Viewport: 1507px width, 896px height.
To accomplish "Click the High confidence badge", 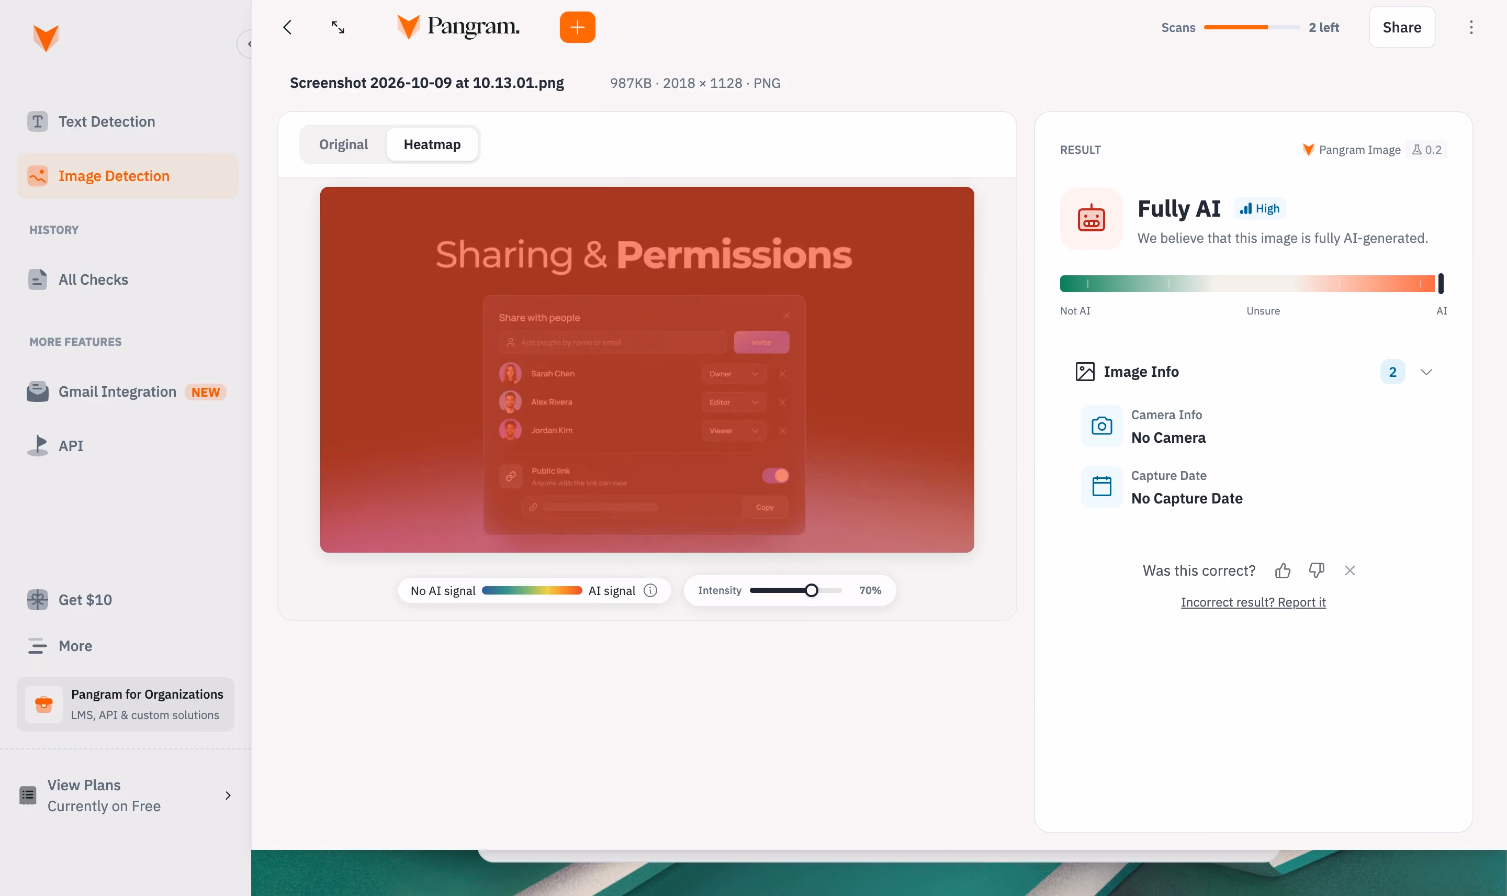I will click(1259, 208).
